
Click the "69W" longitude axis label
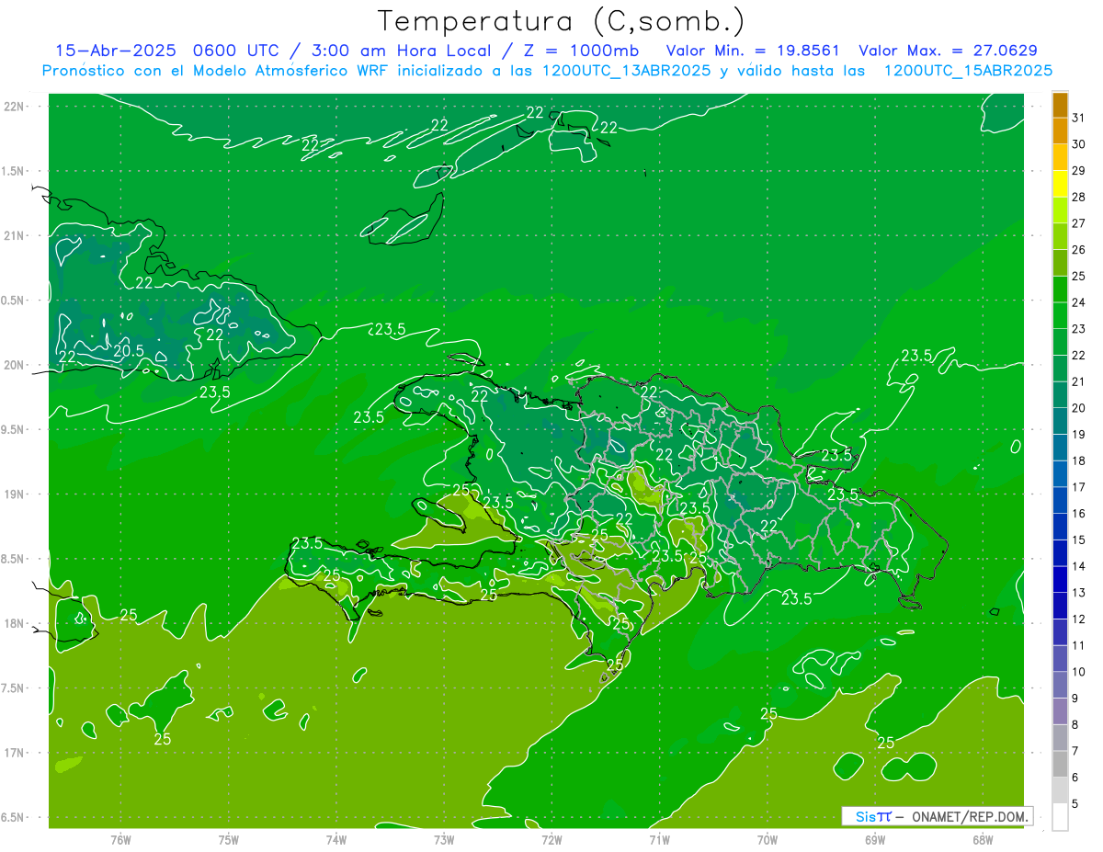(875, 840)
